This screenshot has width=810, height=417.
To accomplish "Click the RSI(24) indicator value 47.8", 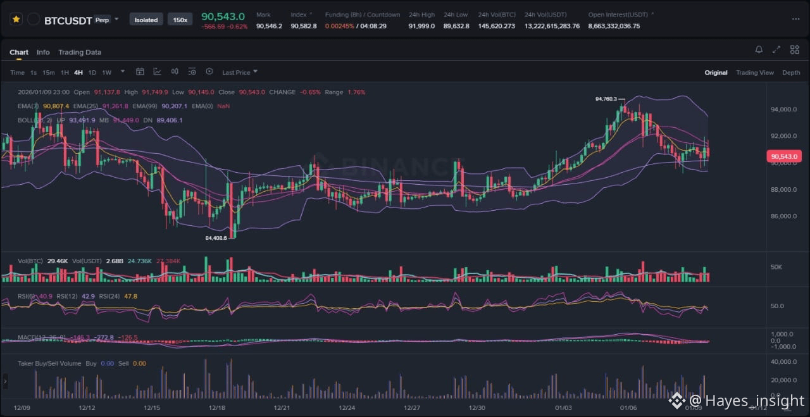I will click(x=131, y=296).
